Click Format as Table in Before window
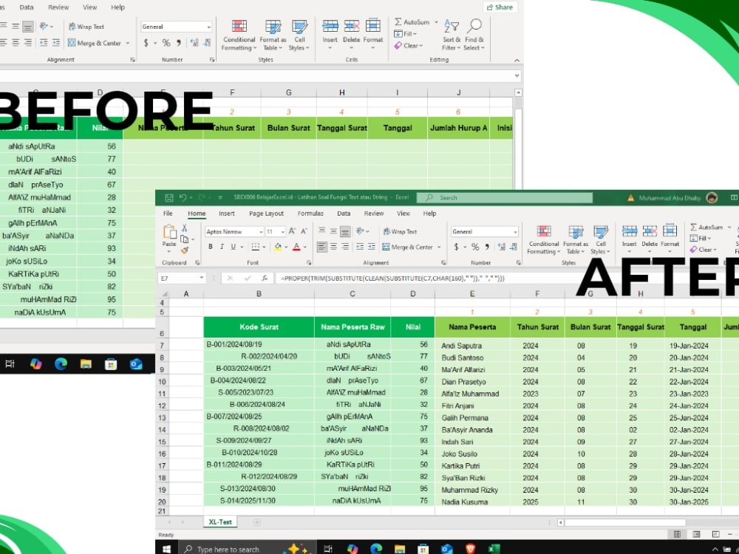This screenshot has width=739, height=554. click(x=273, y=35)
